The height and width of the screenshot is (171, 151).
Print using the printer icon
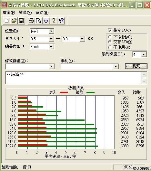click(31, 21)
